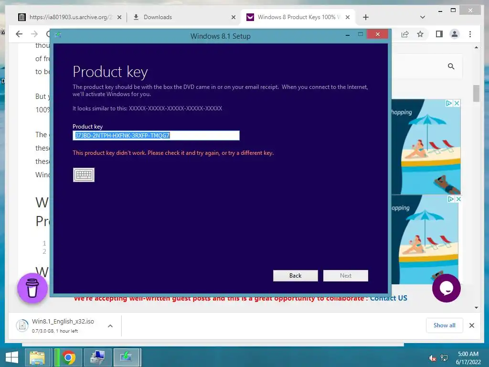The height and width of the screenshot is (367, 489).
Task: Go back in Chrome browser
Action: pos(19,34)
